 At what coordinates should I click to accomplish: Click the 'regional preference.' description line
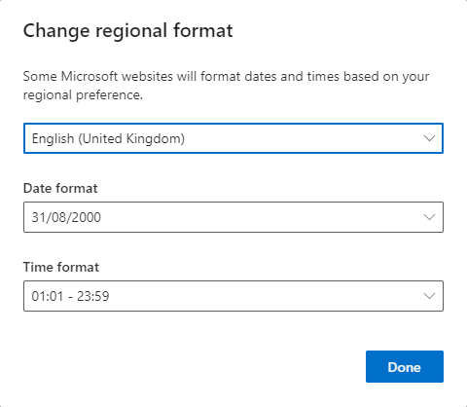(x=83, y=95)
